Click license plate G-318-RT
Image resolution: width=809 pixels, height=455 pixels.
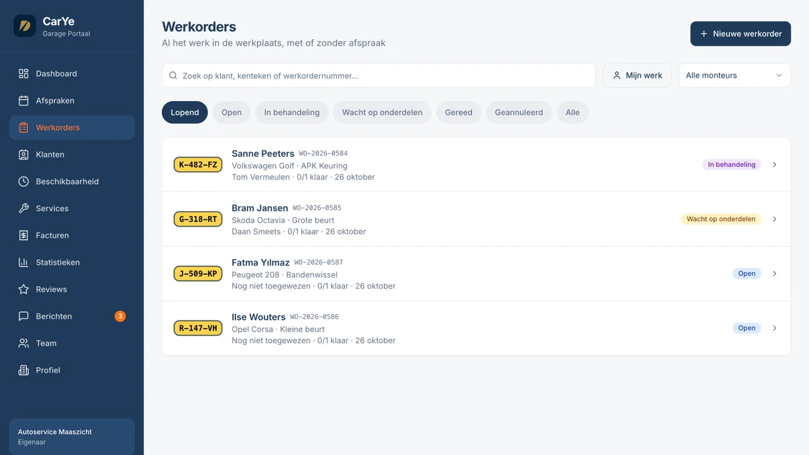coord(198,219)
